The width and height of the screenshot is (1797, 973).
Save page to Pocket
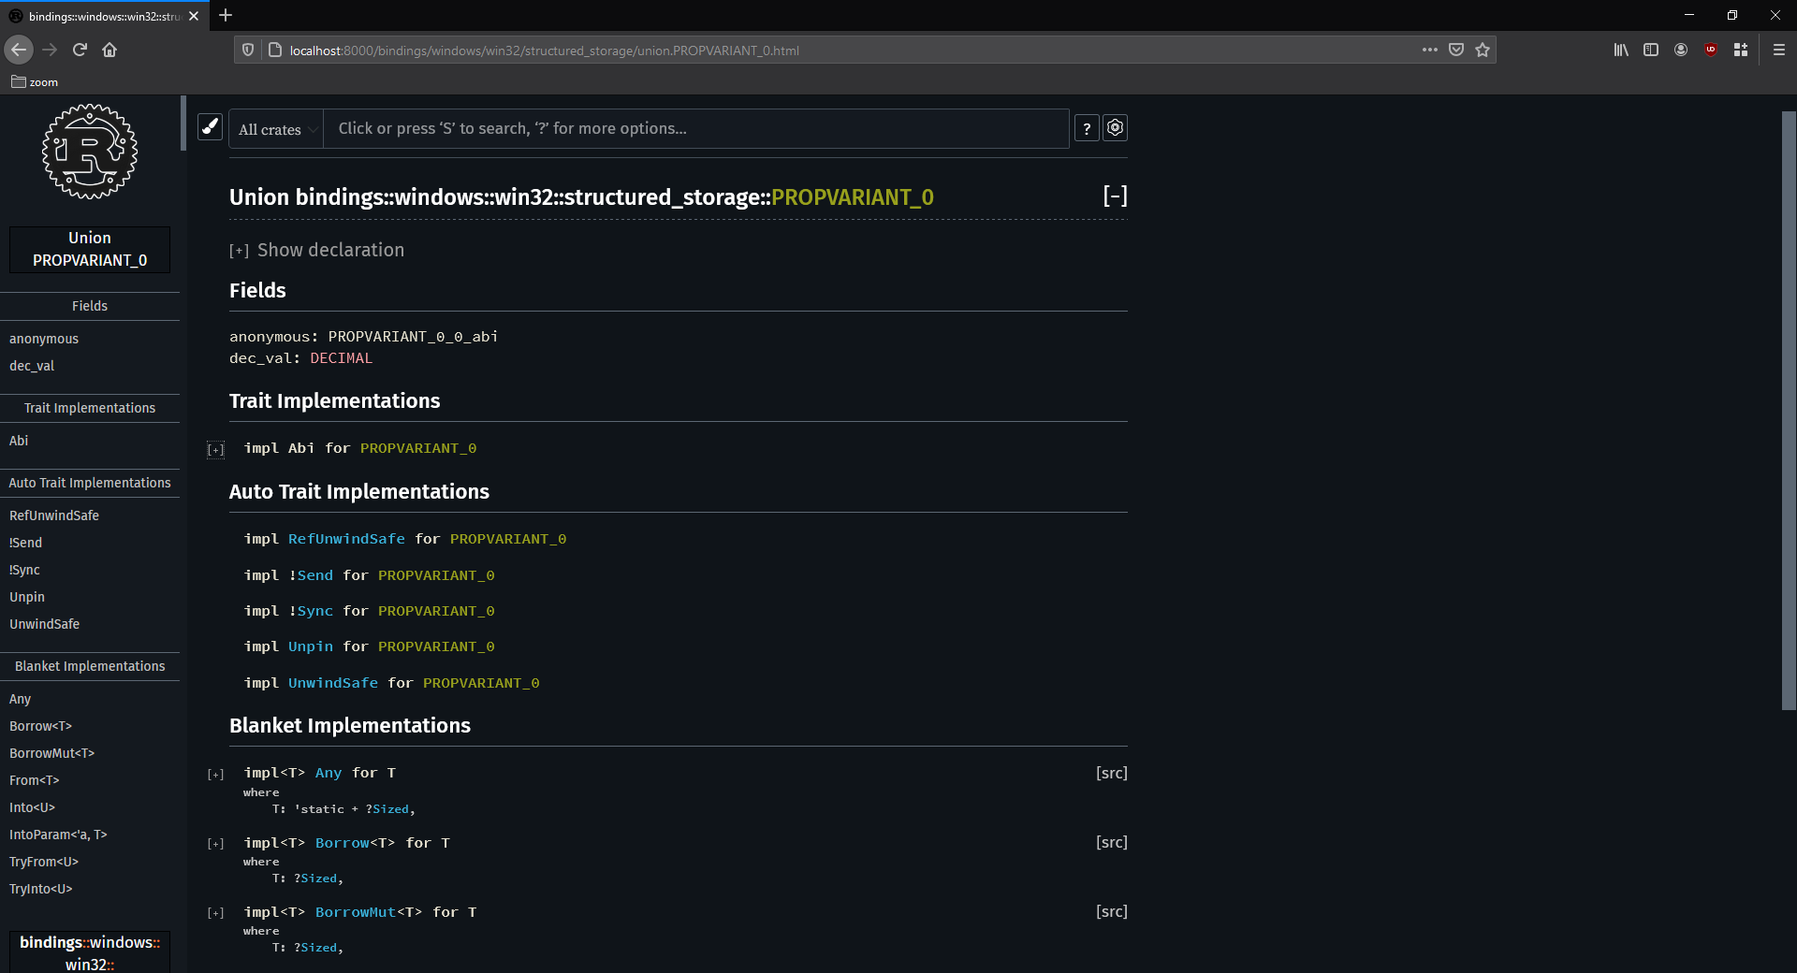[x=1456, y=50]
